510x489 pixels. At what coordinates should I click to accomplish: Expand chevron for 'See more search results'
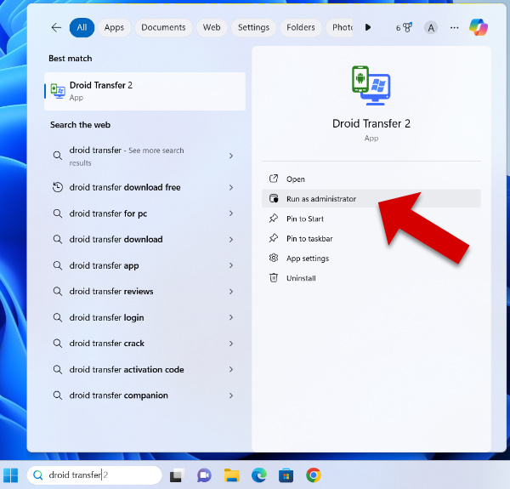tap(231, 156)
